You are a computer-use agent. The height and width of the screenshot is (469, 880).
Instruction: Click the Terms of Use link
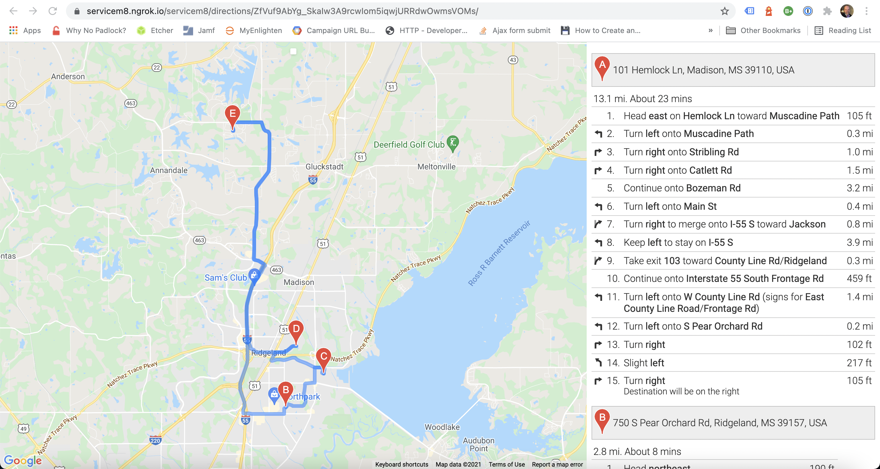(507, 464)
